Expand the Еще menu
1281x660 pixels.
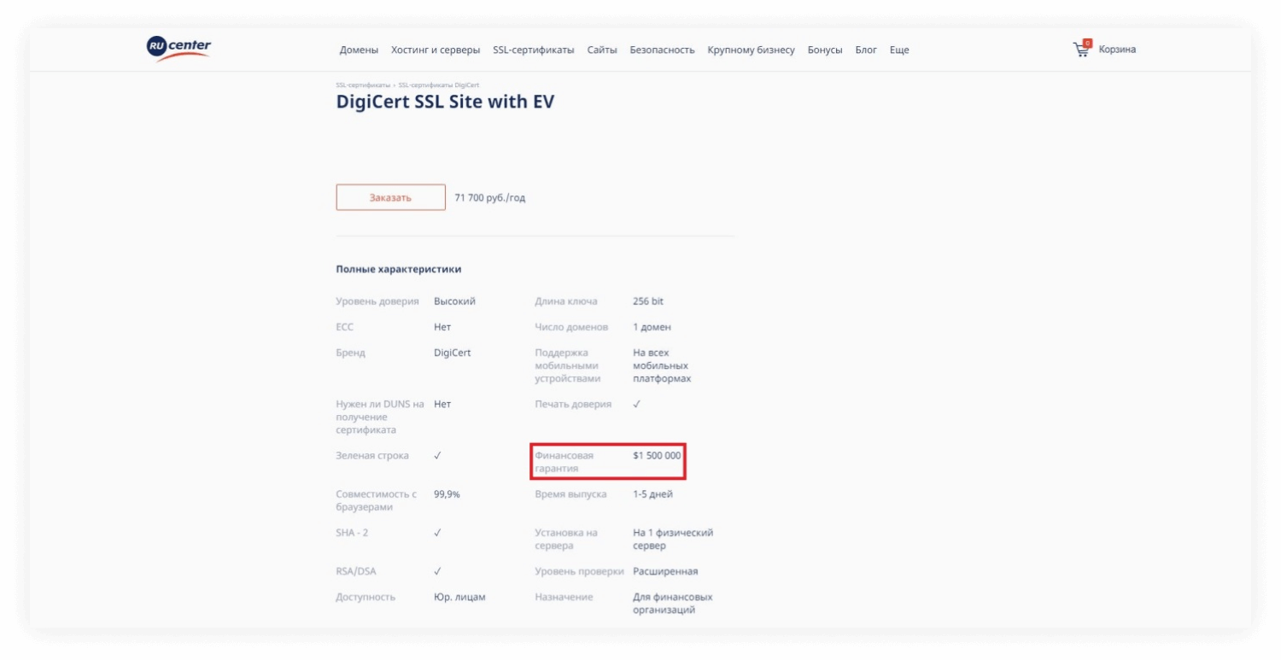[899, 50]
